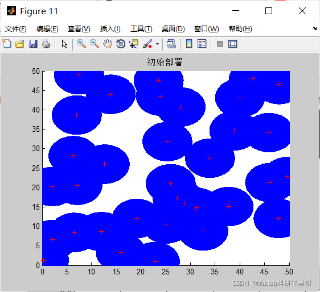
Task: Open the 编辑(E) menu
Action: [x=47, y=29]
